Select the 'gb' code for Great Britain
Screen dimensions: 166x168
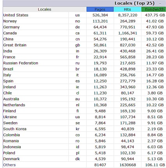[x=77, y=45]
